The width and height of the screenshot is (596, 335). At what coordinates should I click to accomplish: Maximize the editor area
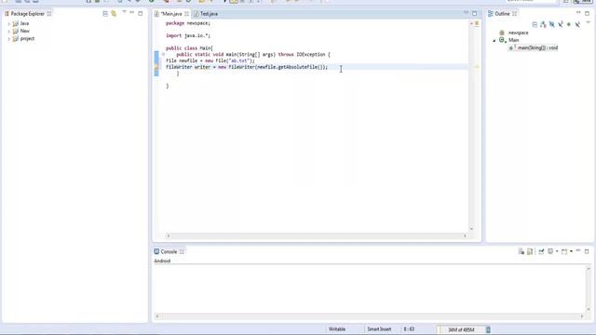pyautogui.click(x=474, y=13)
